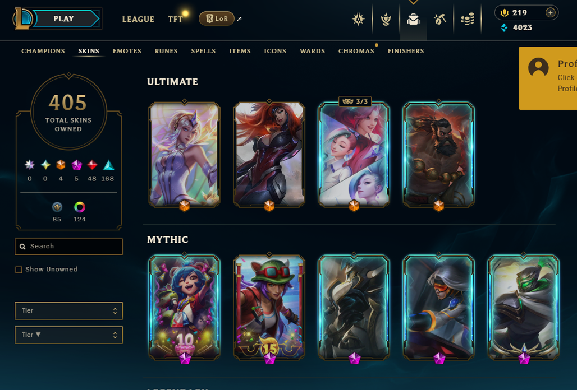
Task: Click the profile avatar in yellow banner
Action: pos(538,68)
